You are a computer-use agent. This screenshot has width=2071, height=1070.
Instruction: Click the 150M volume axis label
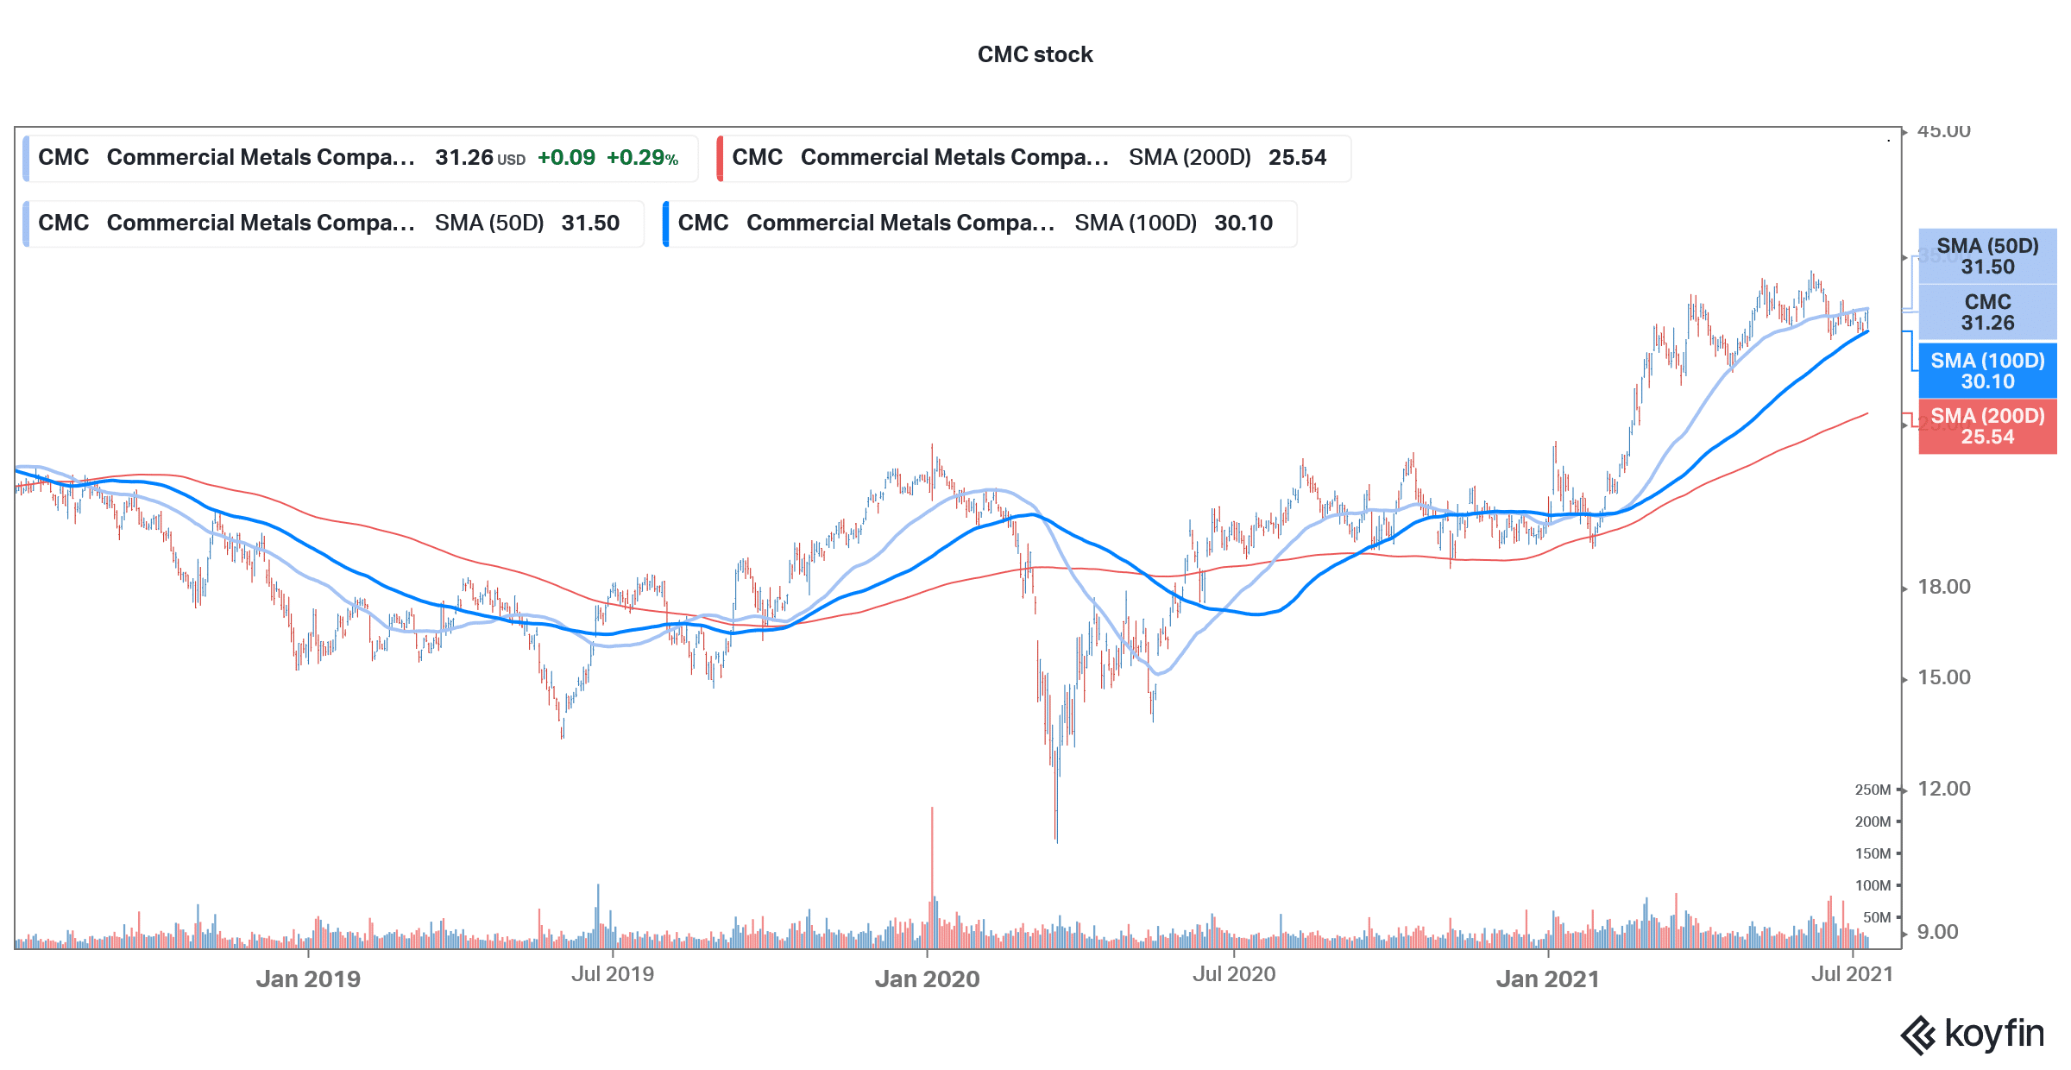tap(1873, 853)
